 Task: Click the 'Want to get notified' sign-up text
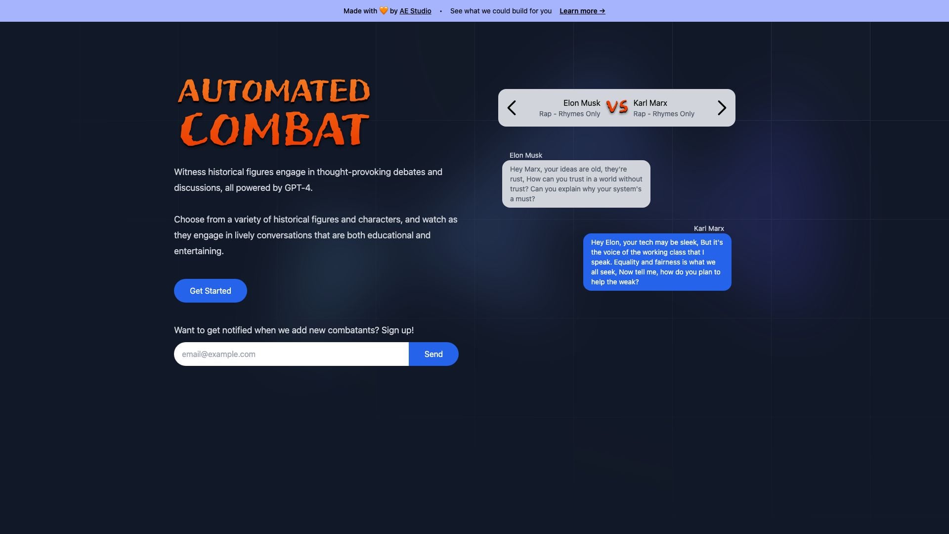click(x=294, y=330)
